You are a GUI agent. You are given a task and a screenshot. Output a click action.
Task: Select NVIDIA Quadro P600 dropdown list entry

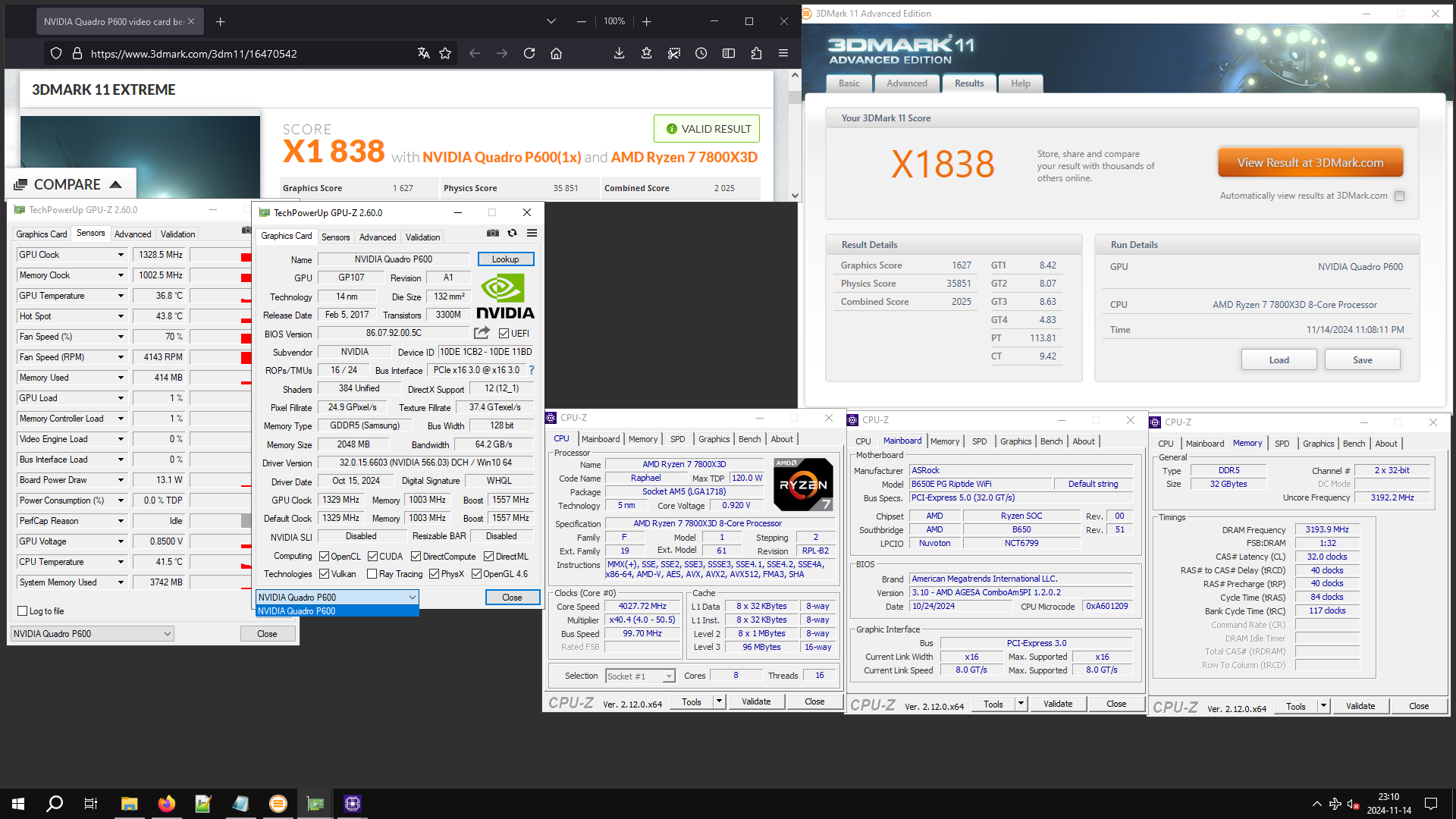click(337, 611)
